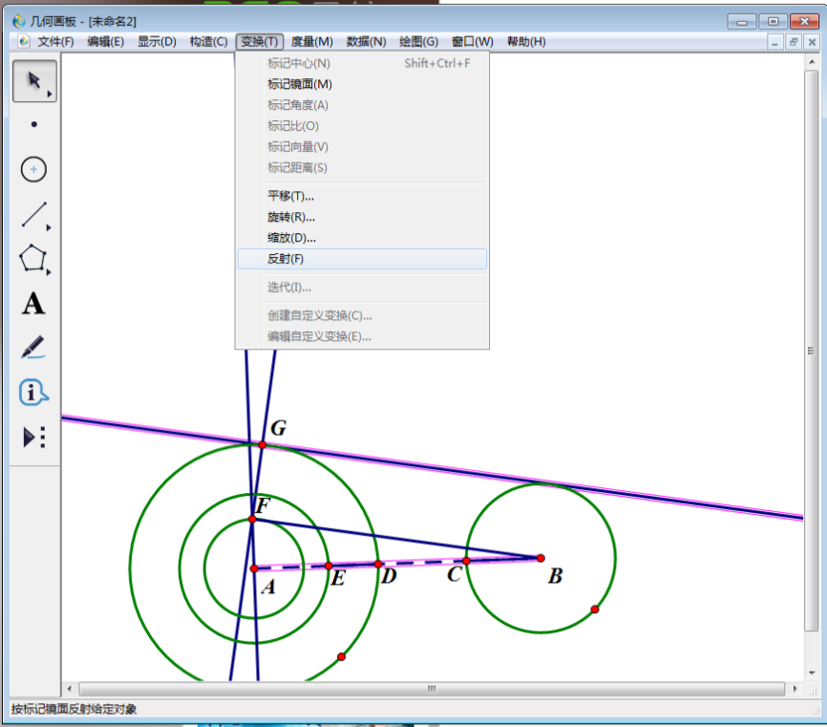Open the Custom tools button
This screenshot has width=827, height=727.
[x=34, y=438]
